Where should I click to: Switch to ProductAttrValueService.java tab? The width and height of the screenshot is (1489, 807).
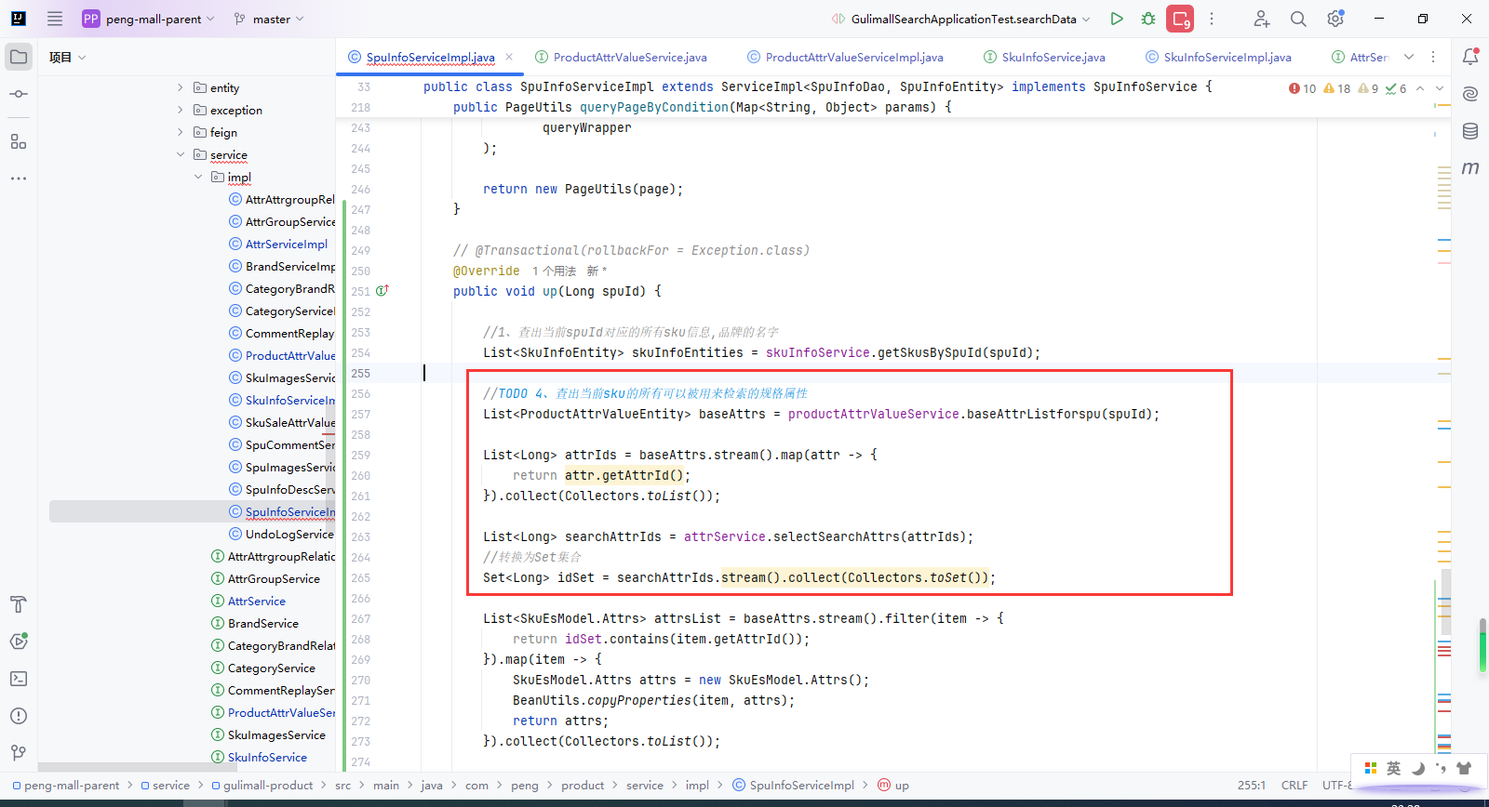click(621, 57)
